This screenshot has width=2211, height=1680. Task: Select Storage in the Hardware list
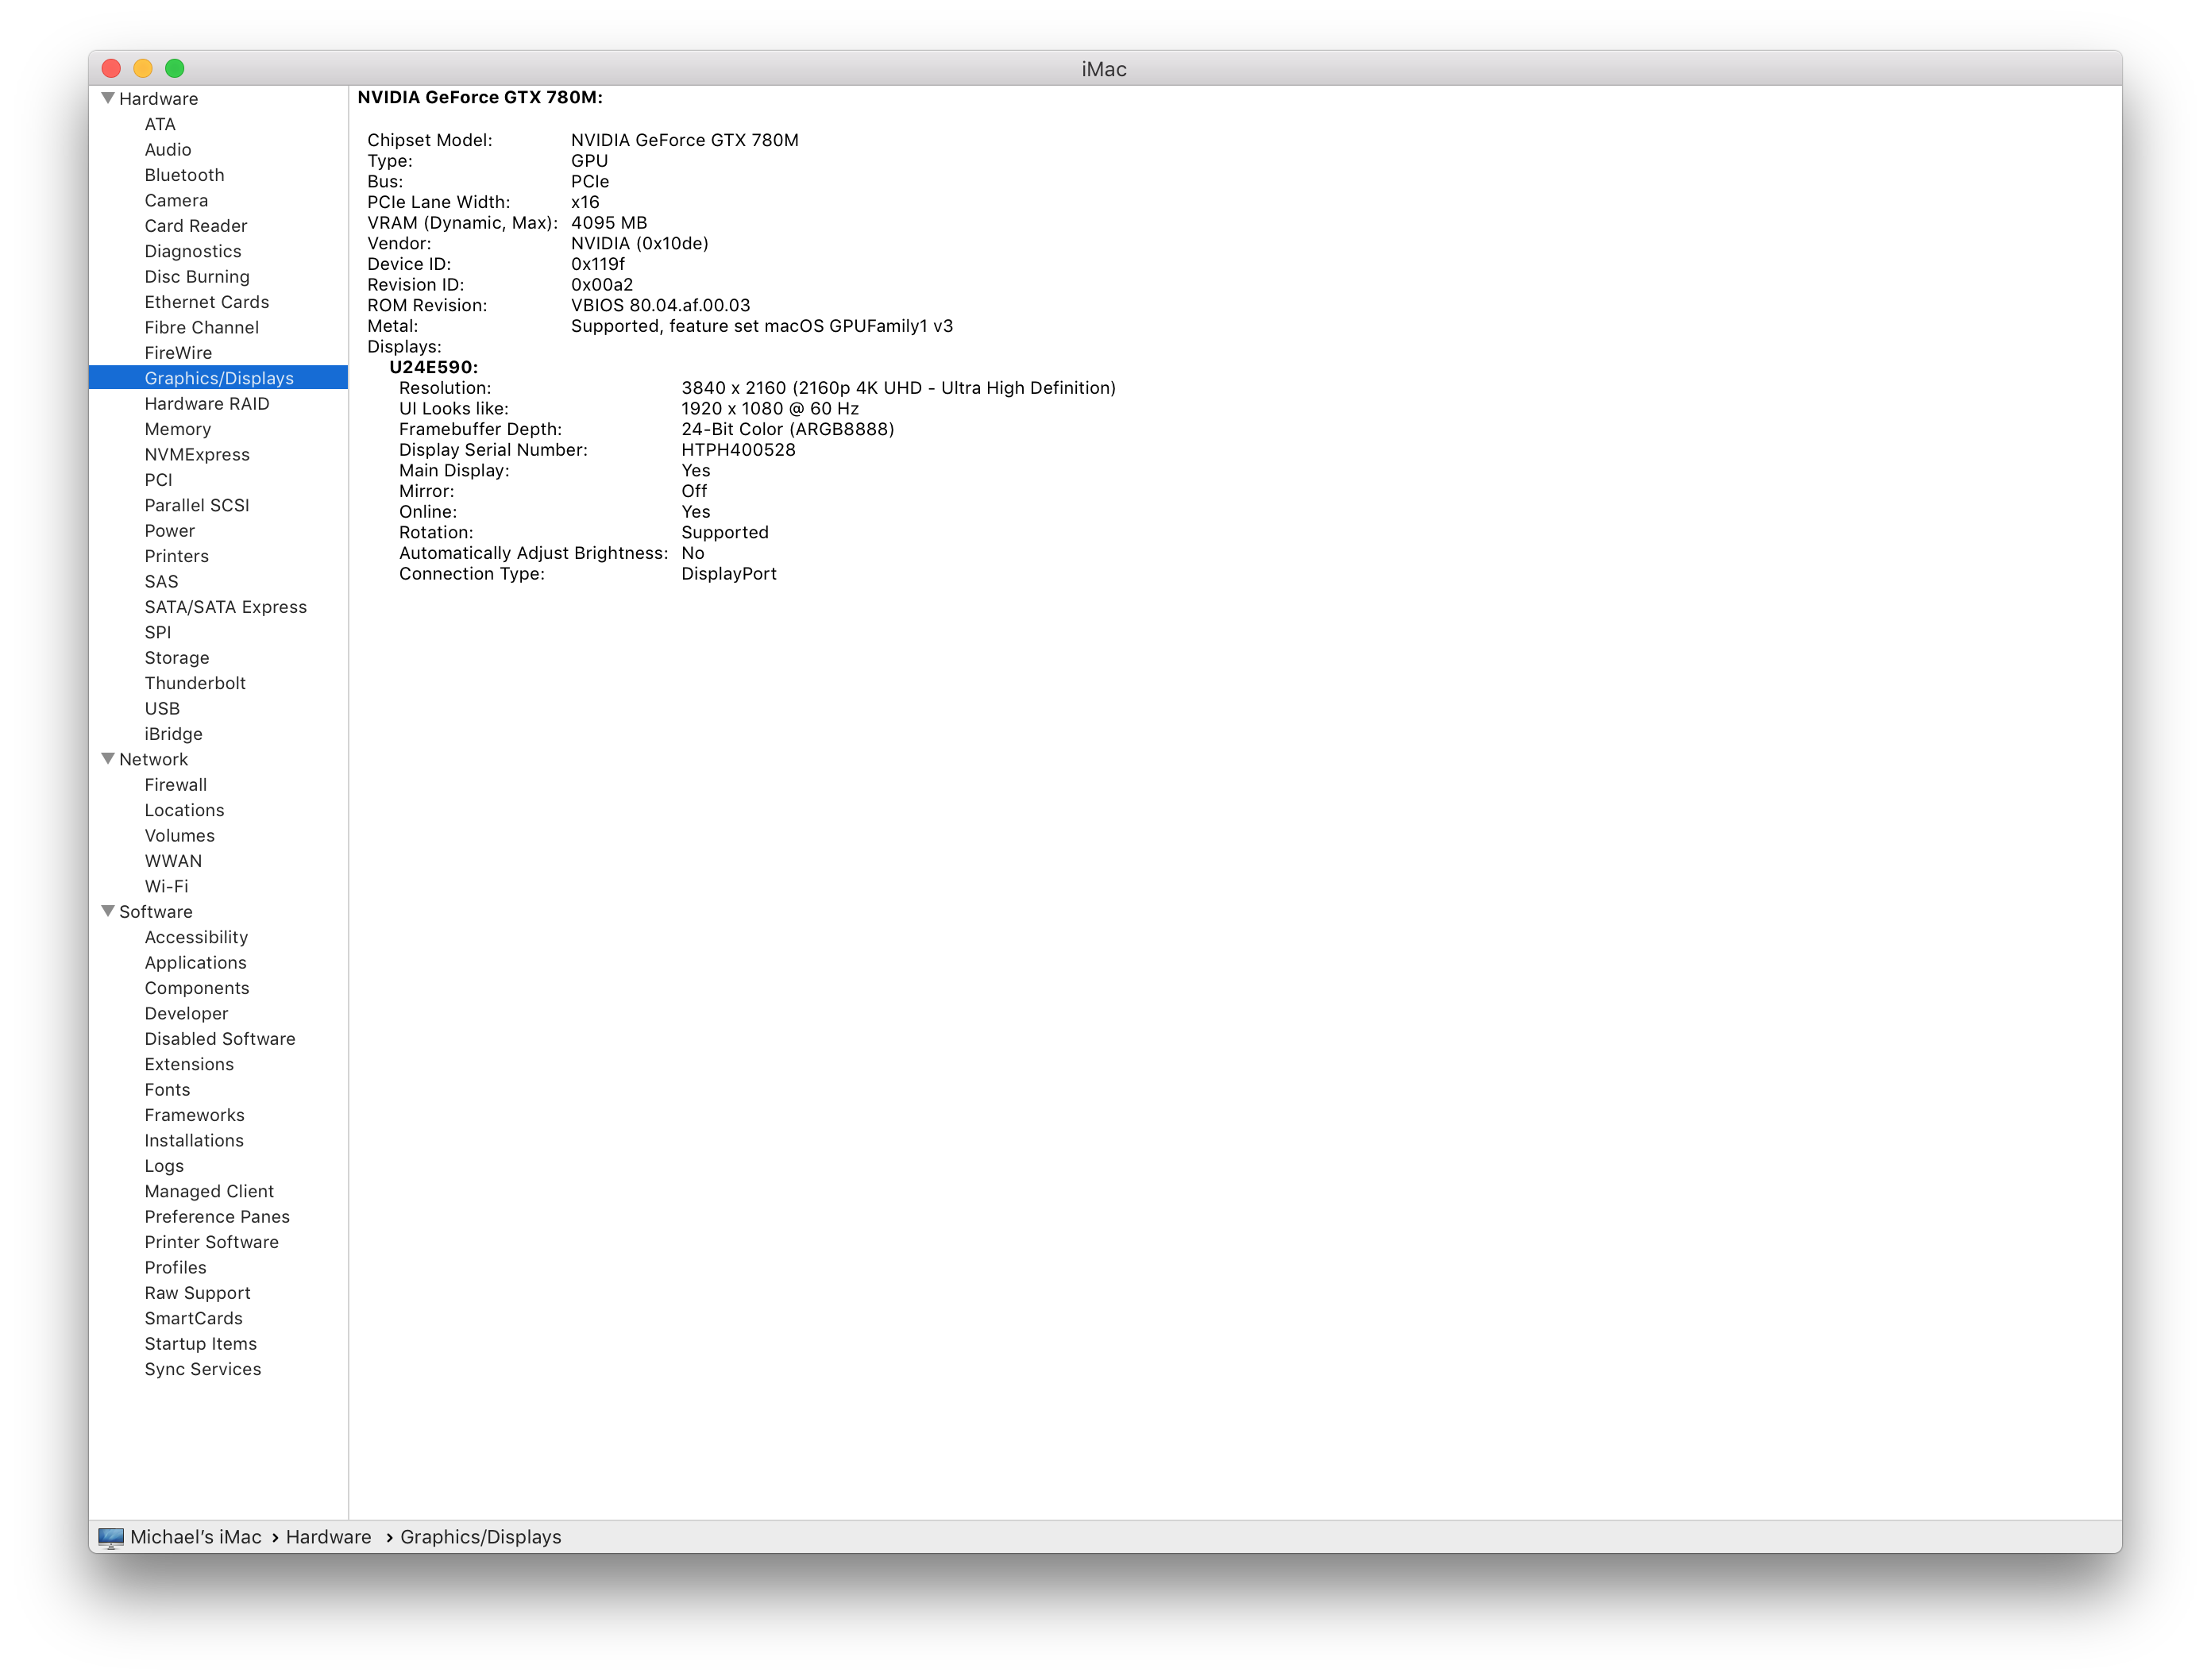(x=177, y=657)
